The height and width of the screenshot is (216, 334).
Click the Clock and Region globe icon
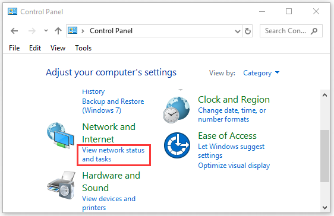click(x=177, y=110)
